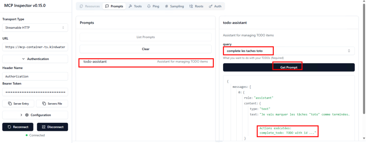
Task: Click the Prompts tab speech icon
Action: coord(107,6)
